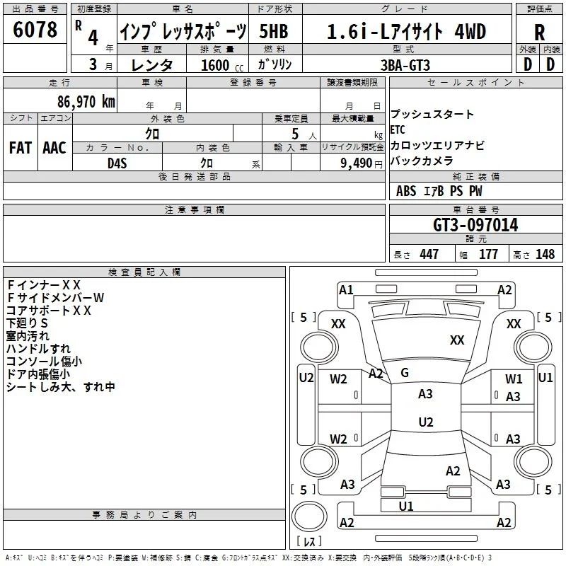This screenshot has width=566, height=566.
Task: Click the 検査員記入欄 section header
Action: click(144, 272)
